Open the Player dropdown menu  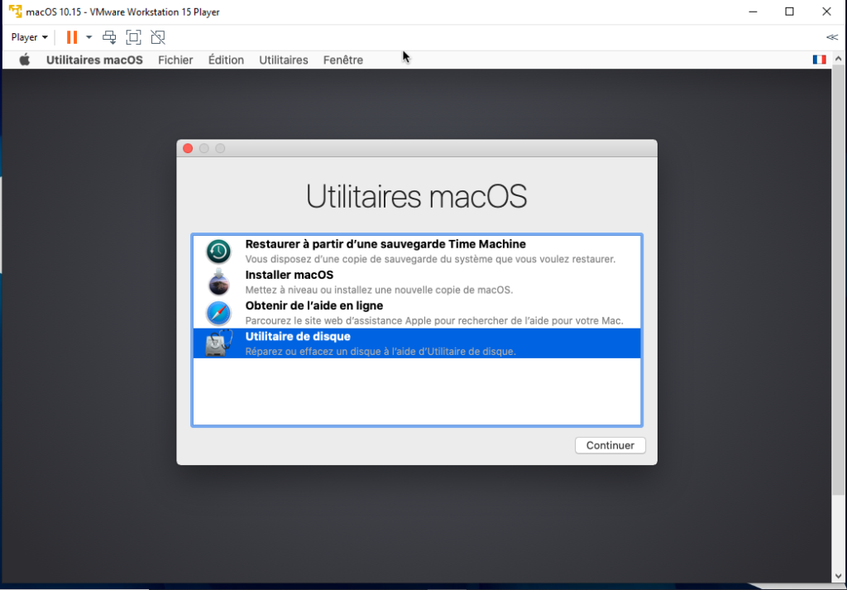tap(29, 37)
